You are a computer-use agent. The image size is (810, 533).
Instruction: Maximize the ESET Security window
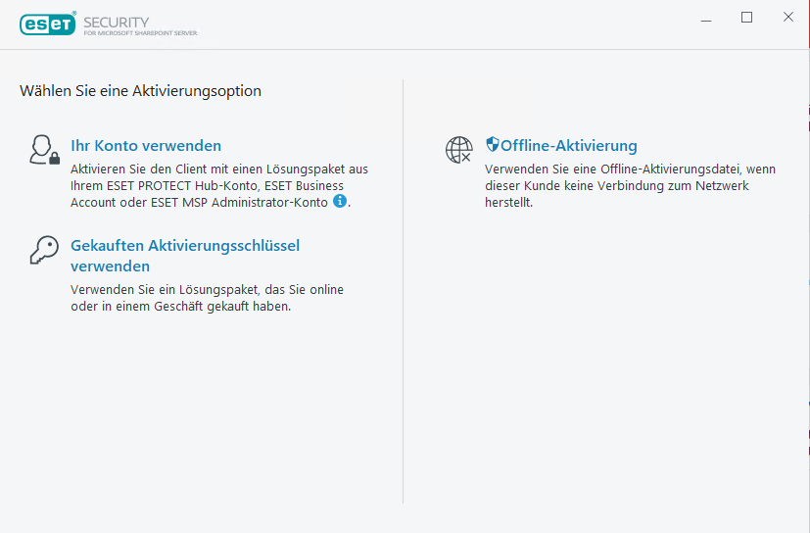click(746, 18)
